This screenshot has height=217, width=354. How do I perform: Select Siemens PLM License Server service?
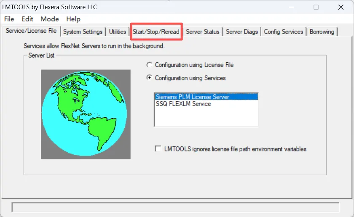tap(206, 97)
